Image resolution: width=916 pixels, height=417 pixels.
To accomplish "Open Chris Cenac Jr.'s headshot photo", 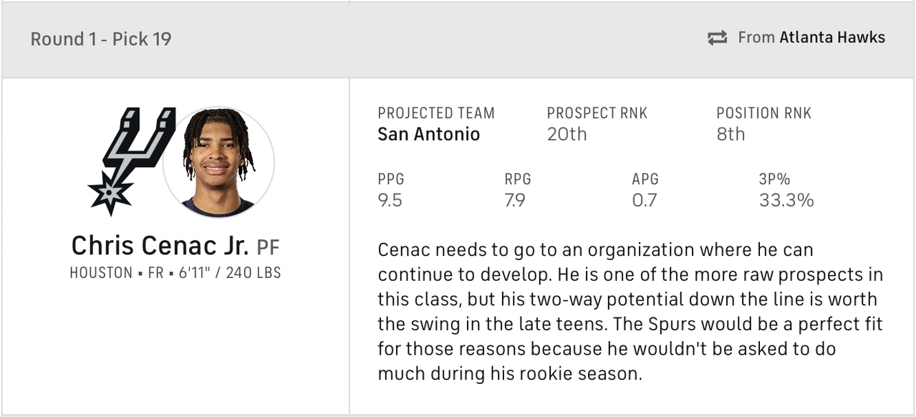I will (x=218, y=162).
